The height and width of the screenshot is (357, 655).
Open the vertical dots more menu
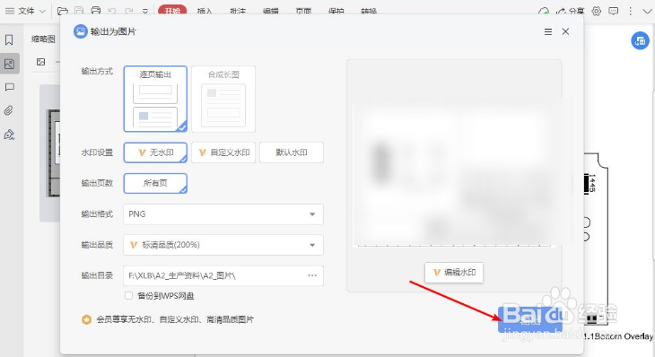pyautogui.click(x=630, y=12)
